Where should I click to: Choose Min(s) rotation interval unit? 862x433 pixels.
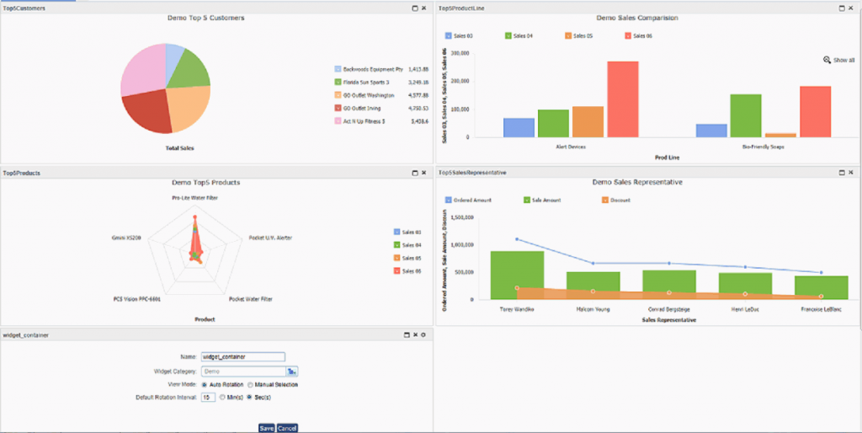click(x=222, y=397)
